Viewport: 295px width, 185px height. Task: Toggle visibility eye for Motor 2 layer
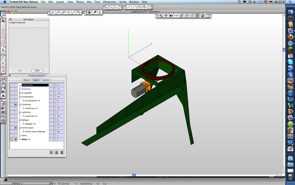tap(16, 139)
